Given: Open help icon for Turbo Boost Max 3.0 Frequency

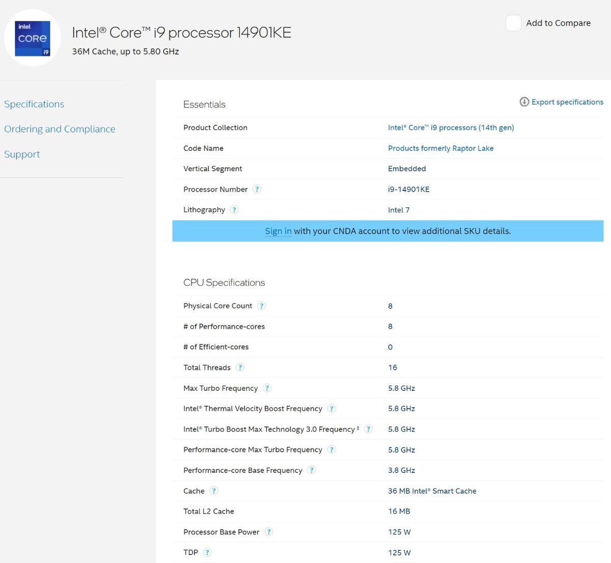Looking at the screenshot, I should coord(369,429).
